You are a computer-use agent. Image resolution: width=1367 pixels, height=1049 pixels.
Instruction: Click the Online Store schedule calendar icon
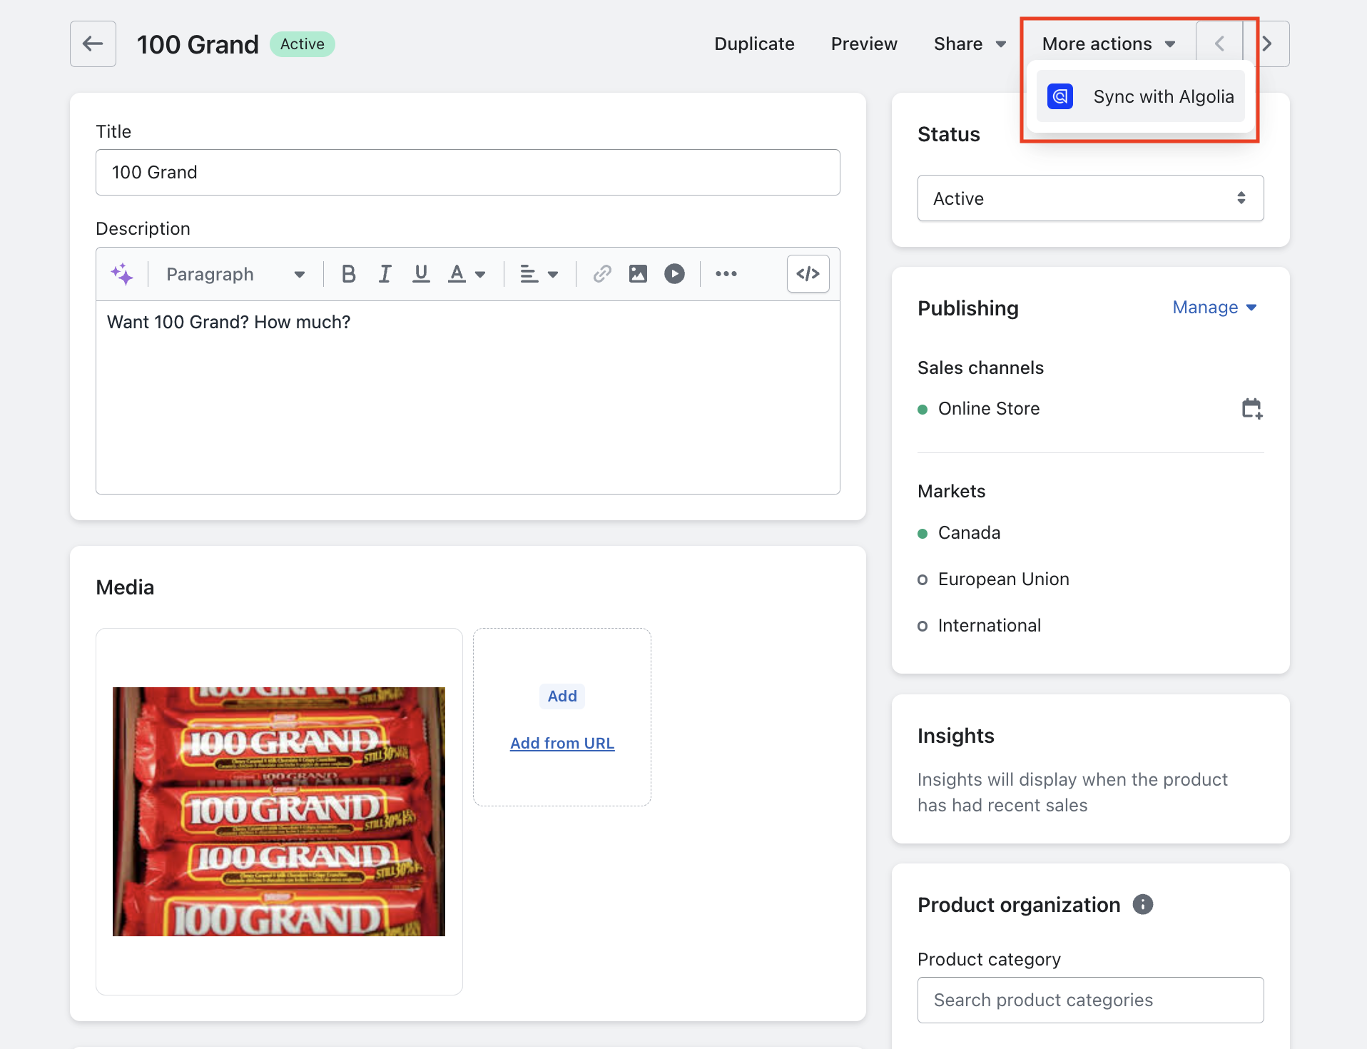click(x=1251, y=409)
